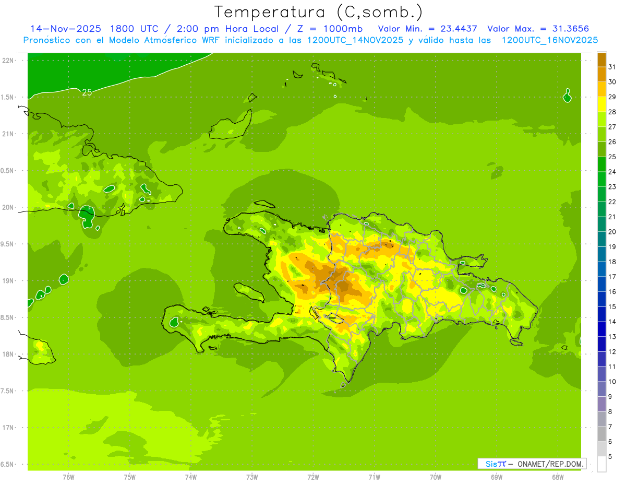The height and width of the screenshot is (484, 626).
Task: Click the 'Temperatura (C,somb.)' map title
Action: (x=318, y=11)
